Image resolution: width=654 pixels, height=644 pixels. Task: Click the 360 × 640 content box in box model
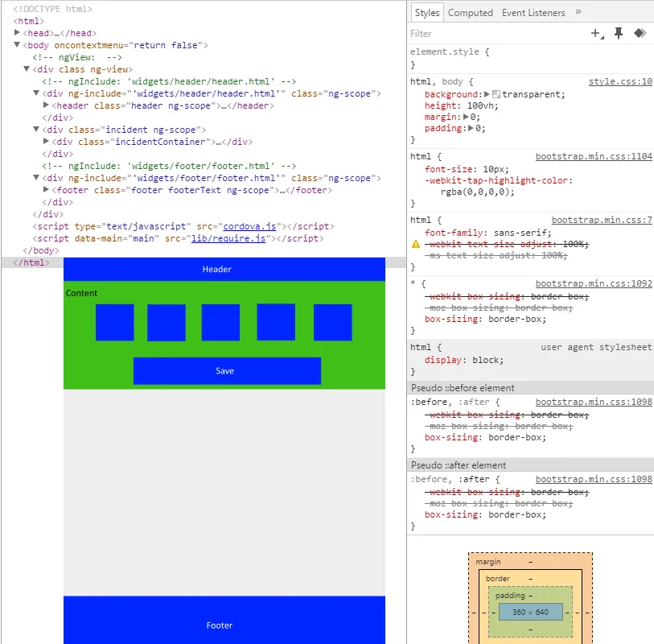click(x=531, y=612)
